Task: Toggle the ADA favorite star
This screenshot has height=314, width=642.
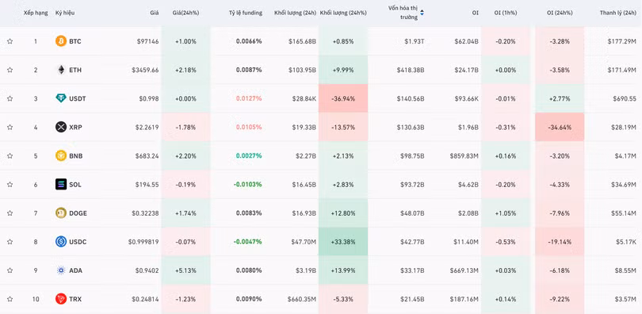Action: pos(10,270)
